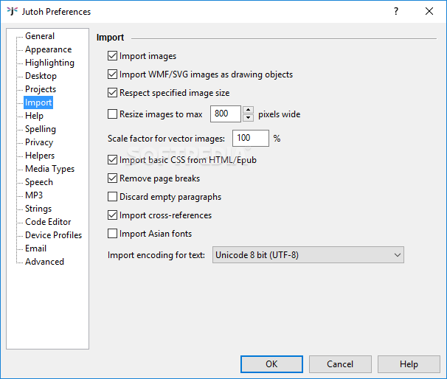Decrease max pixel width with down spinner arrow

[x=248, y=118]
